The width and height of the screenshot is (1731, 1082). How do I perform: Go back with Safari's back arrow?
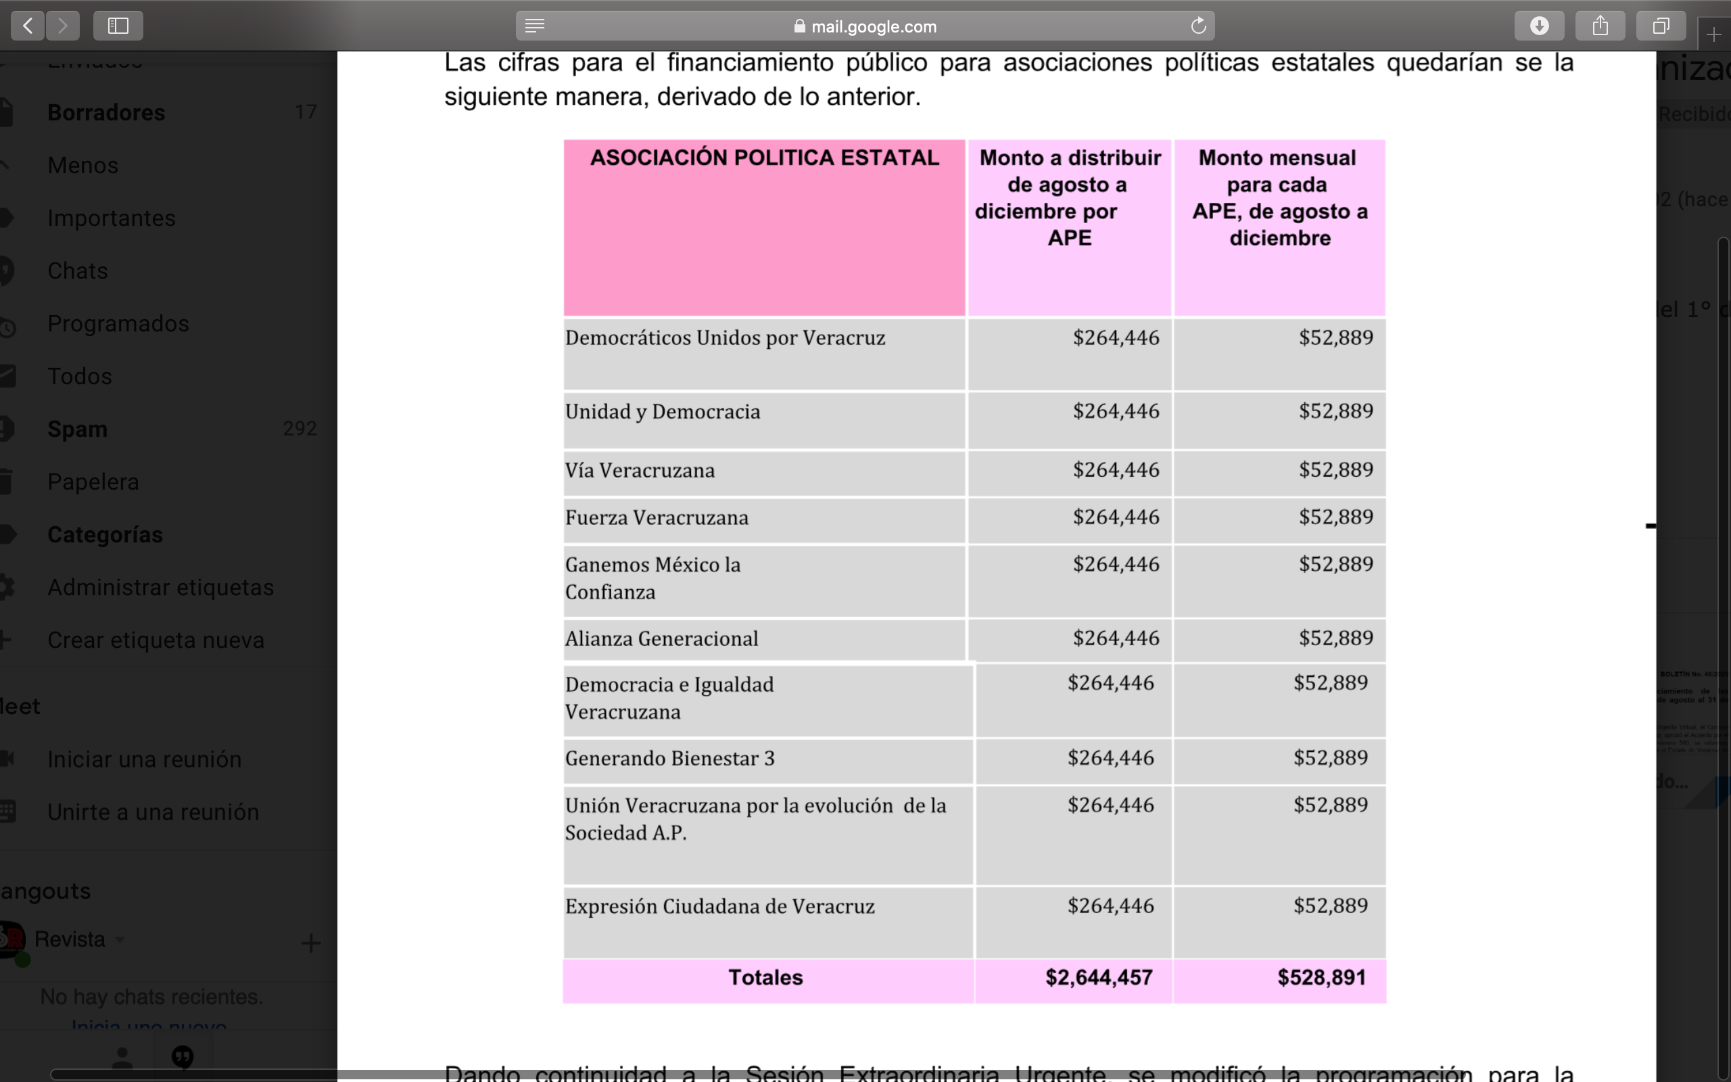click(28, 26)
